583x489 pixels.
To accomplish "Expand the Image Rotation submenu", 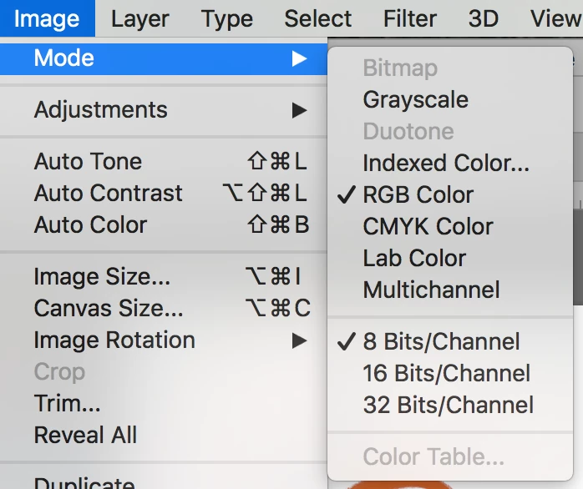I will 114,340.
